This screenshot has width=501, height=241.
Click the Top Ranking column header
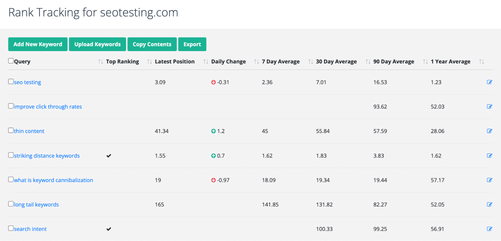[123, 62]
